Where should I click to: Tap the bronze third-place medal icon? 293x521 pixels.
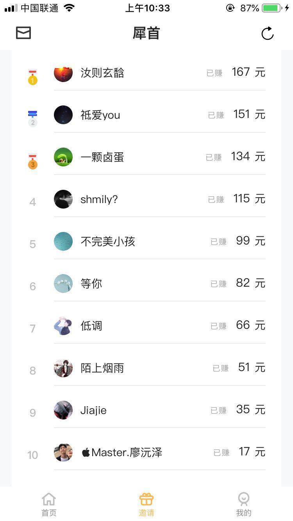(33, 162)
